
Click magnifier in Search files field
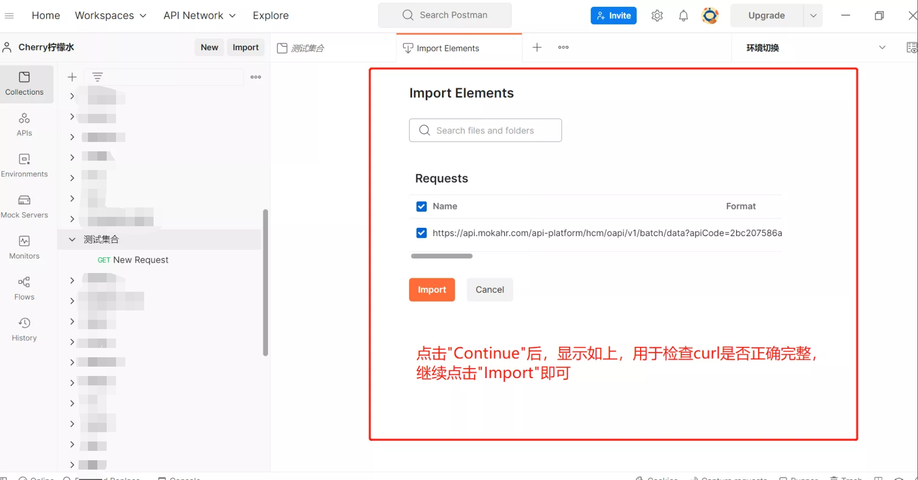click(425, 131)
